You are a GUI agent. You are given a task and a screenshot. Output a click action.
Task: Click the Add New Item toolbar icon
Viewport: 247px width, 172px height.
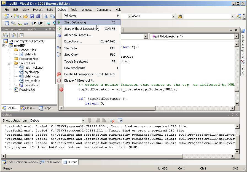(16, 16)
